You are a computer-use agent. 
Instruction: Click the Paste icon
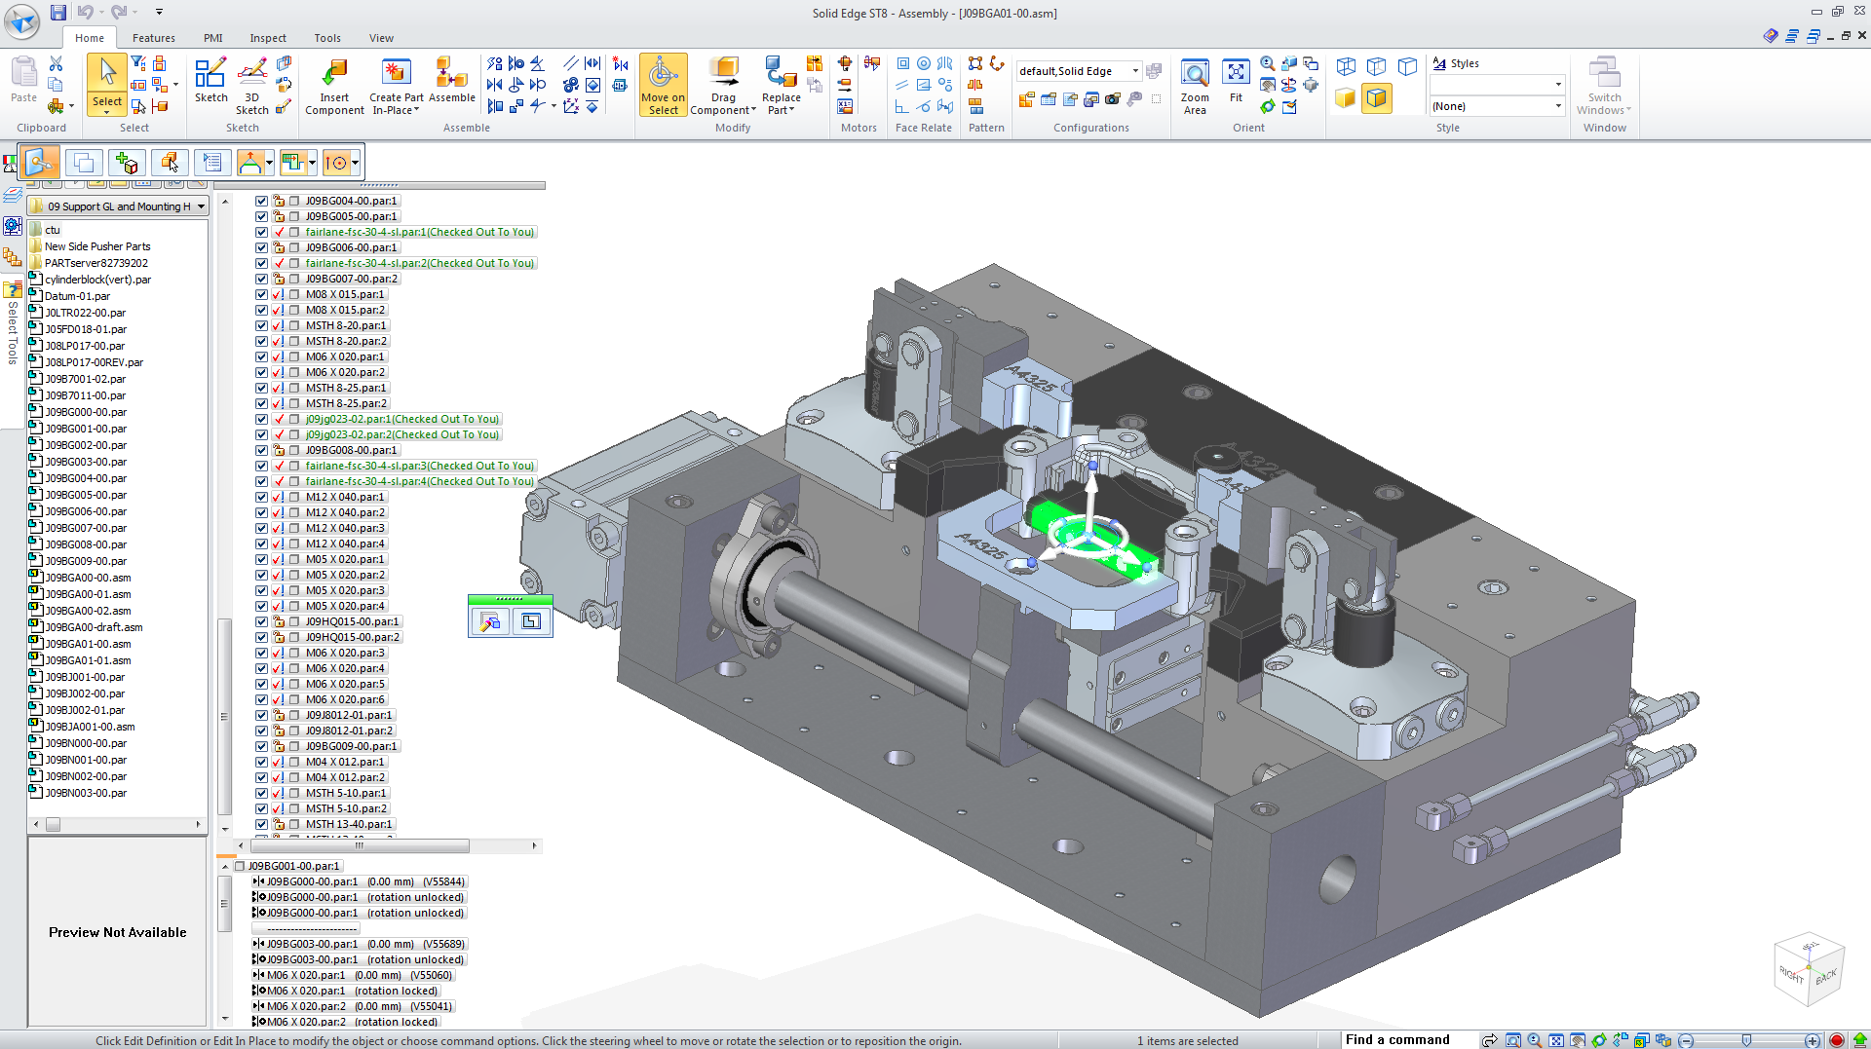point(23,73)
